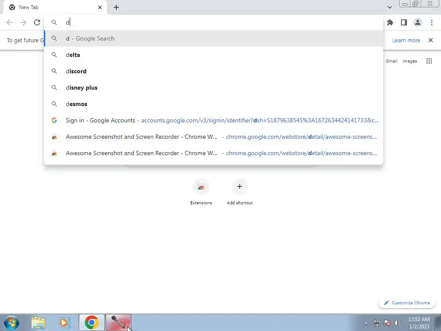This screenshot has height=331, width=441.
Task: Click the Google G icon on the Sign in row
Action: pos(54,120)
